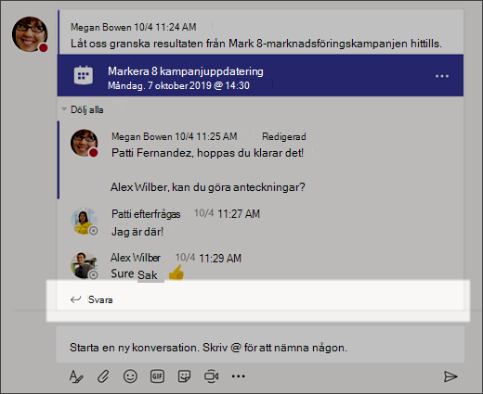Click 'Alex Wilber, kan du göra anteckningar?' text

(208, 187)
